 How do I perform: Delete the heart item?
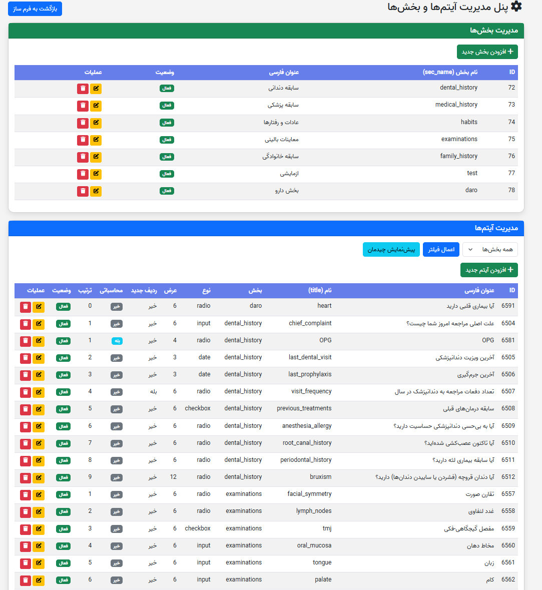tap(26, 307)
